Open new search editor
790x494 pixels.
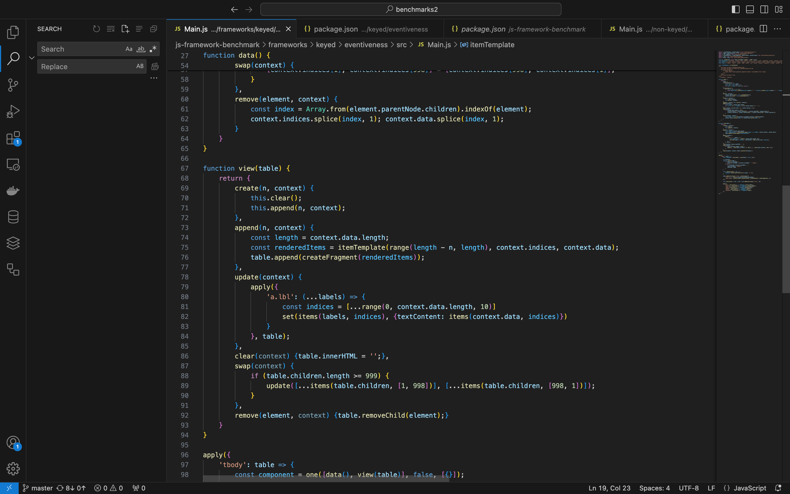coord(125,29)
